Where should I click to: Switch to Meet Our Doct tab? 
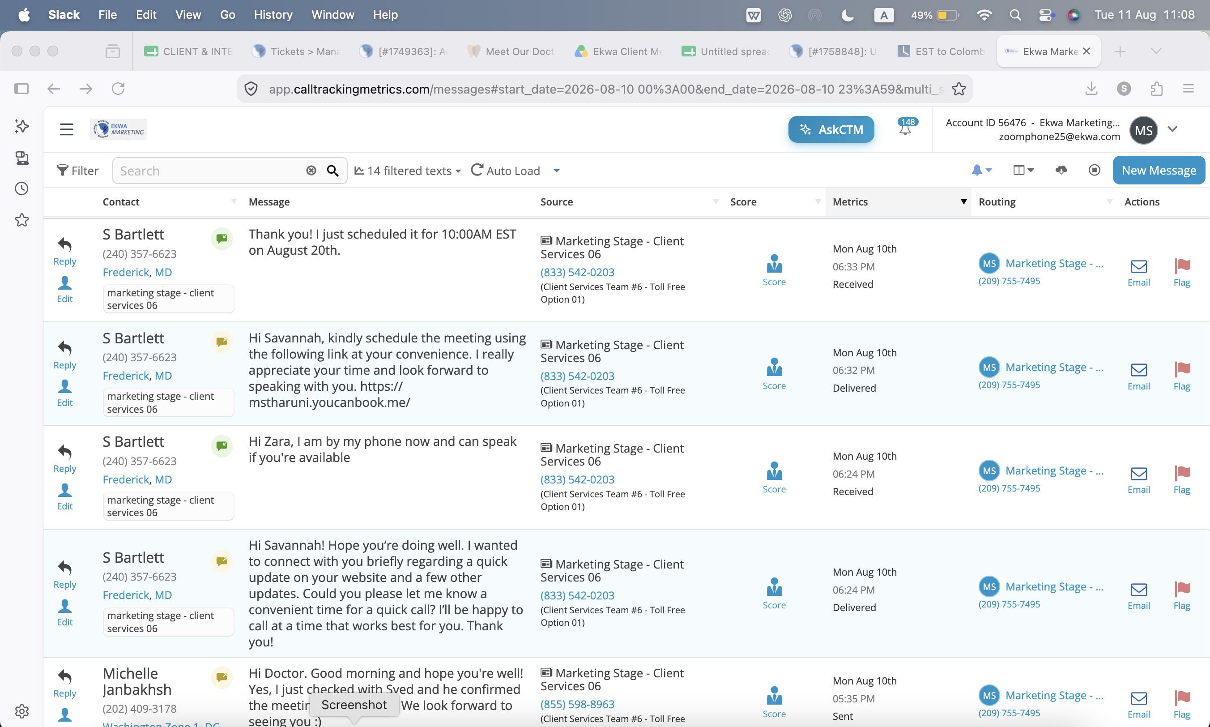(x=511, y=51)
